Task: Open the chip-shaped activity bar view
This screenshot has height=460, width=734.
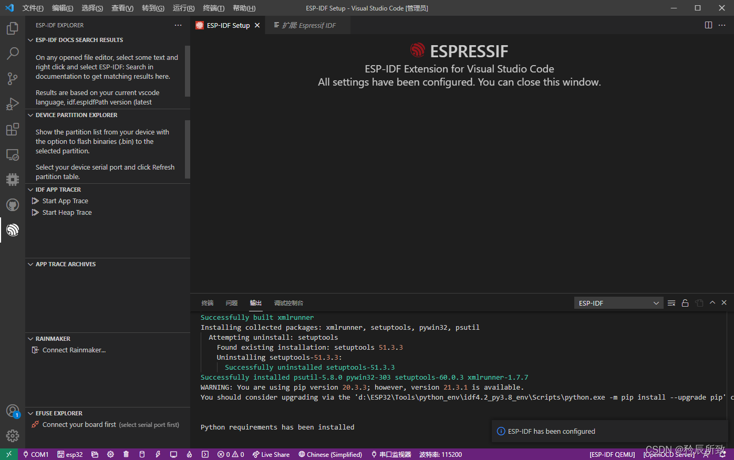Action: [x=13, y=180]
